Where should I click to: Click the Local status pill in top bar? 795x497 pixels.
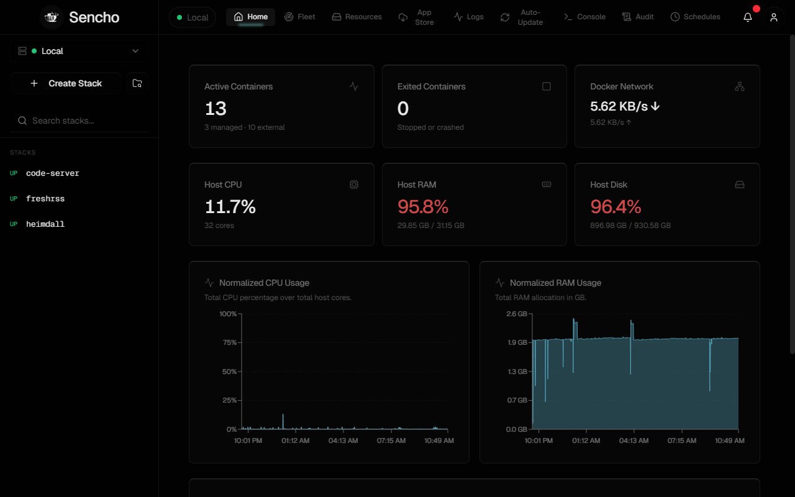click(193, 17)
